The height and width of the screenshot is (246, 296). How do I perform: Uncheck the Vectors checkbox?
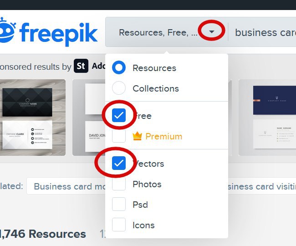pos(119,163)
